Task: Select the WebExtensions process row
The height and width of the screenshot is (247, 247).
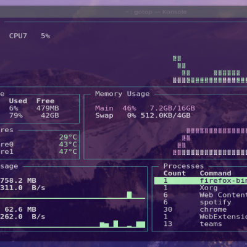Action: 201,217
